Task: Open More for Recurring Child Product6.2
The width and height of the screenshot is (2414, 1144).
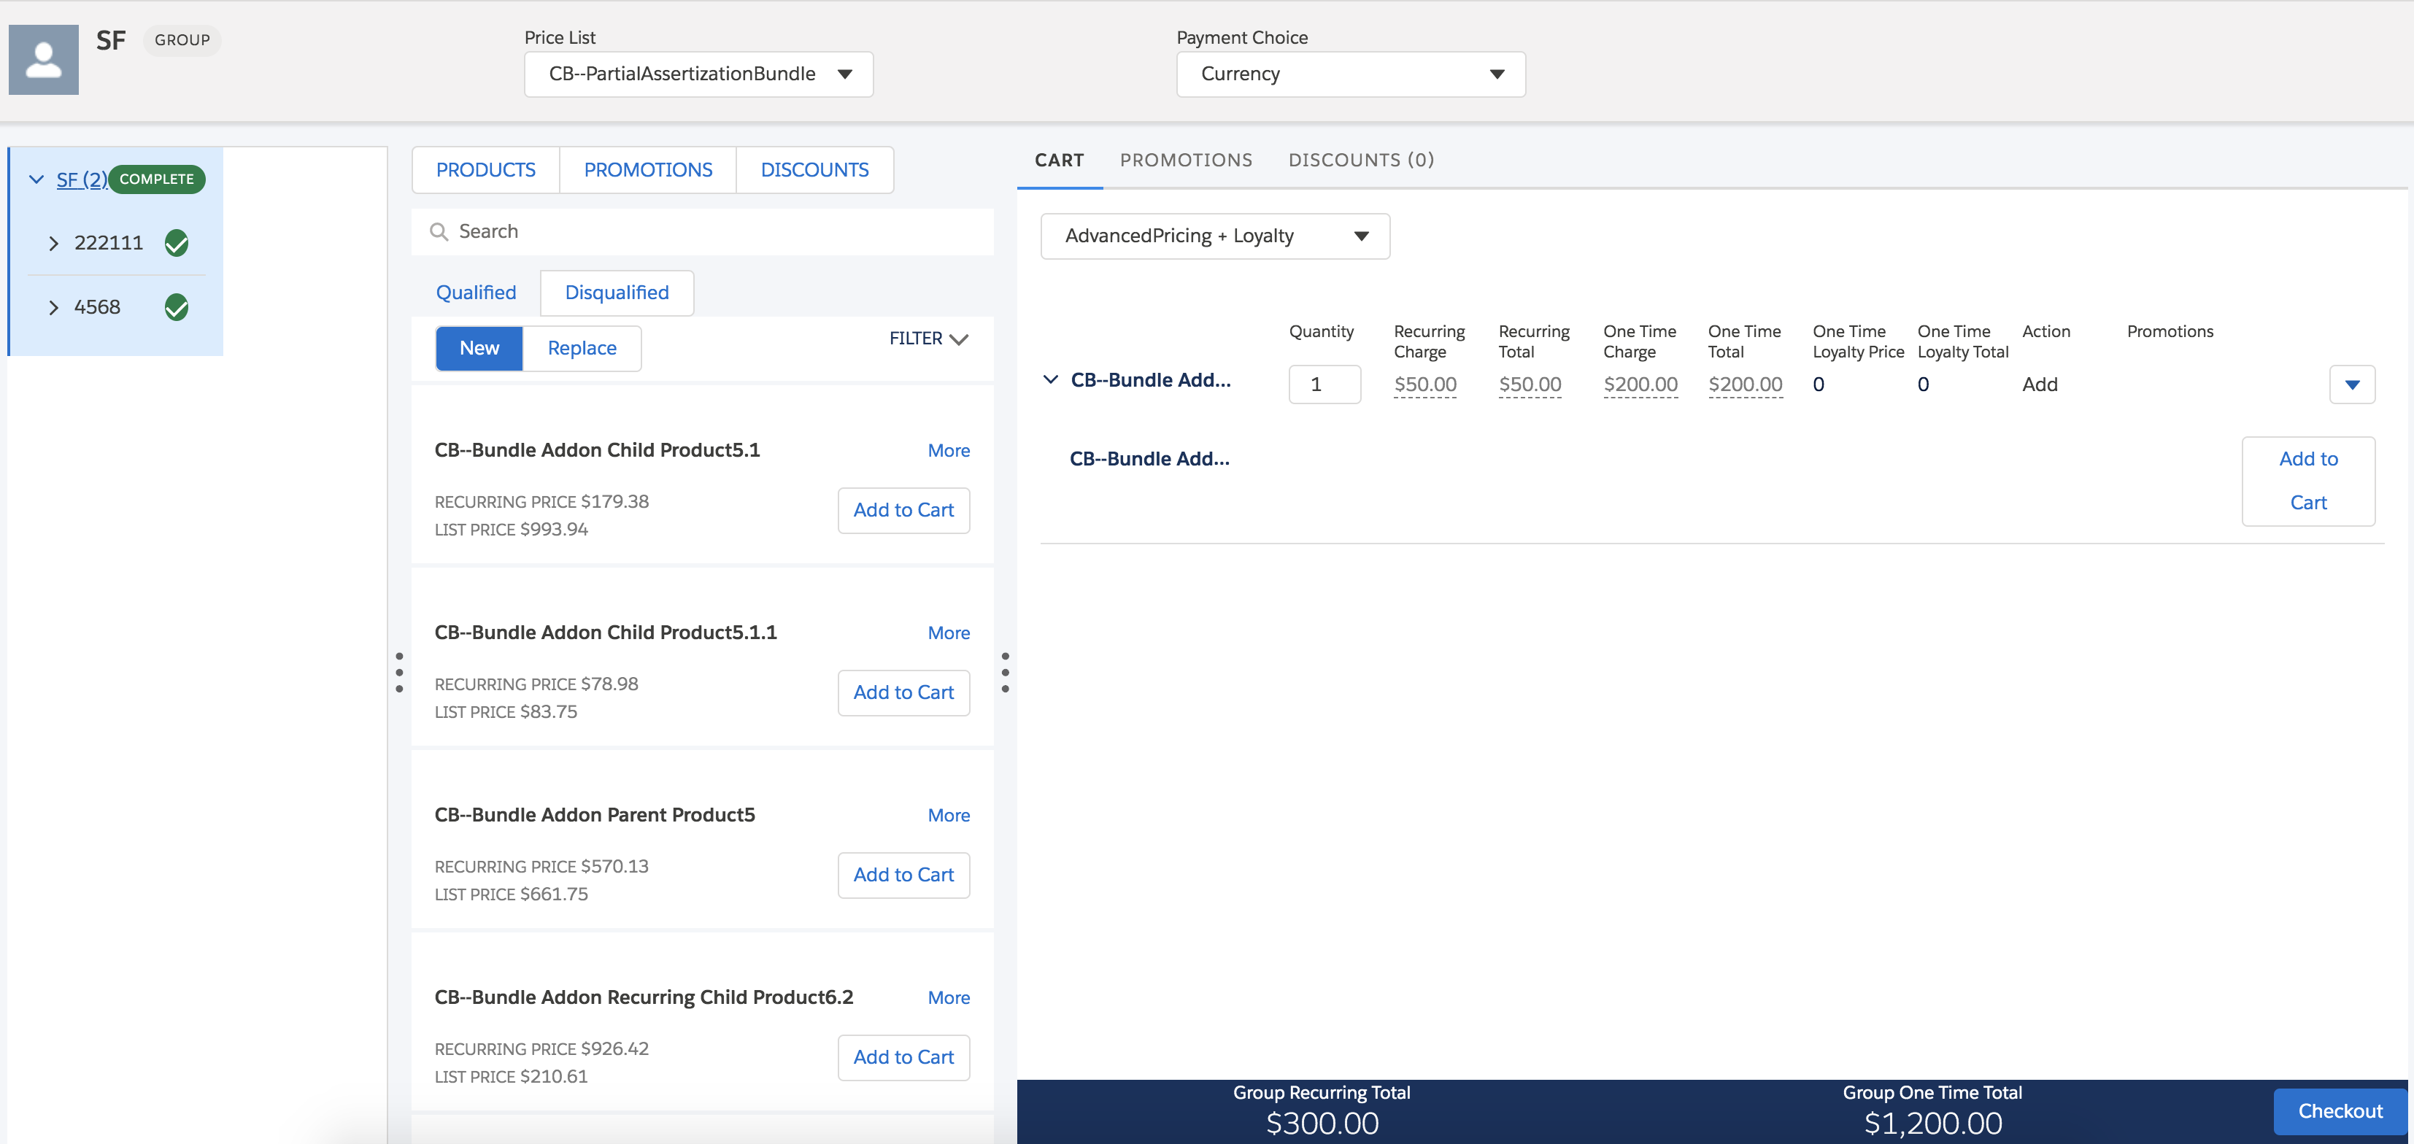Action: tap(949, 998)
